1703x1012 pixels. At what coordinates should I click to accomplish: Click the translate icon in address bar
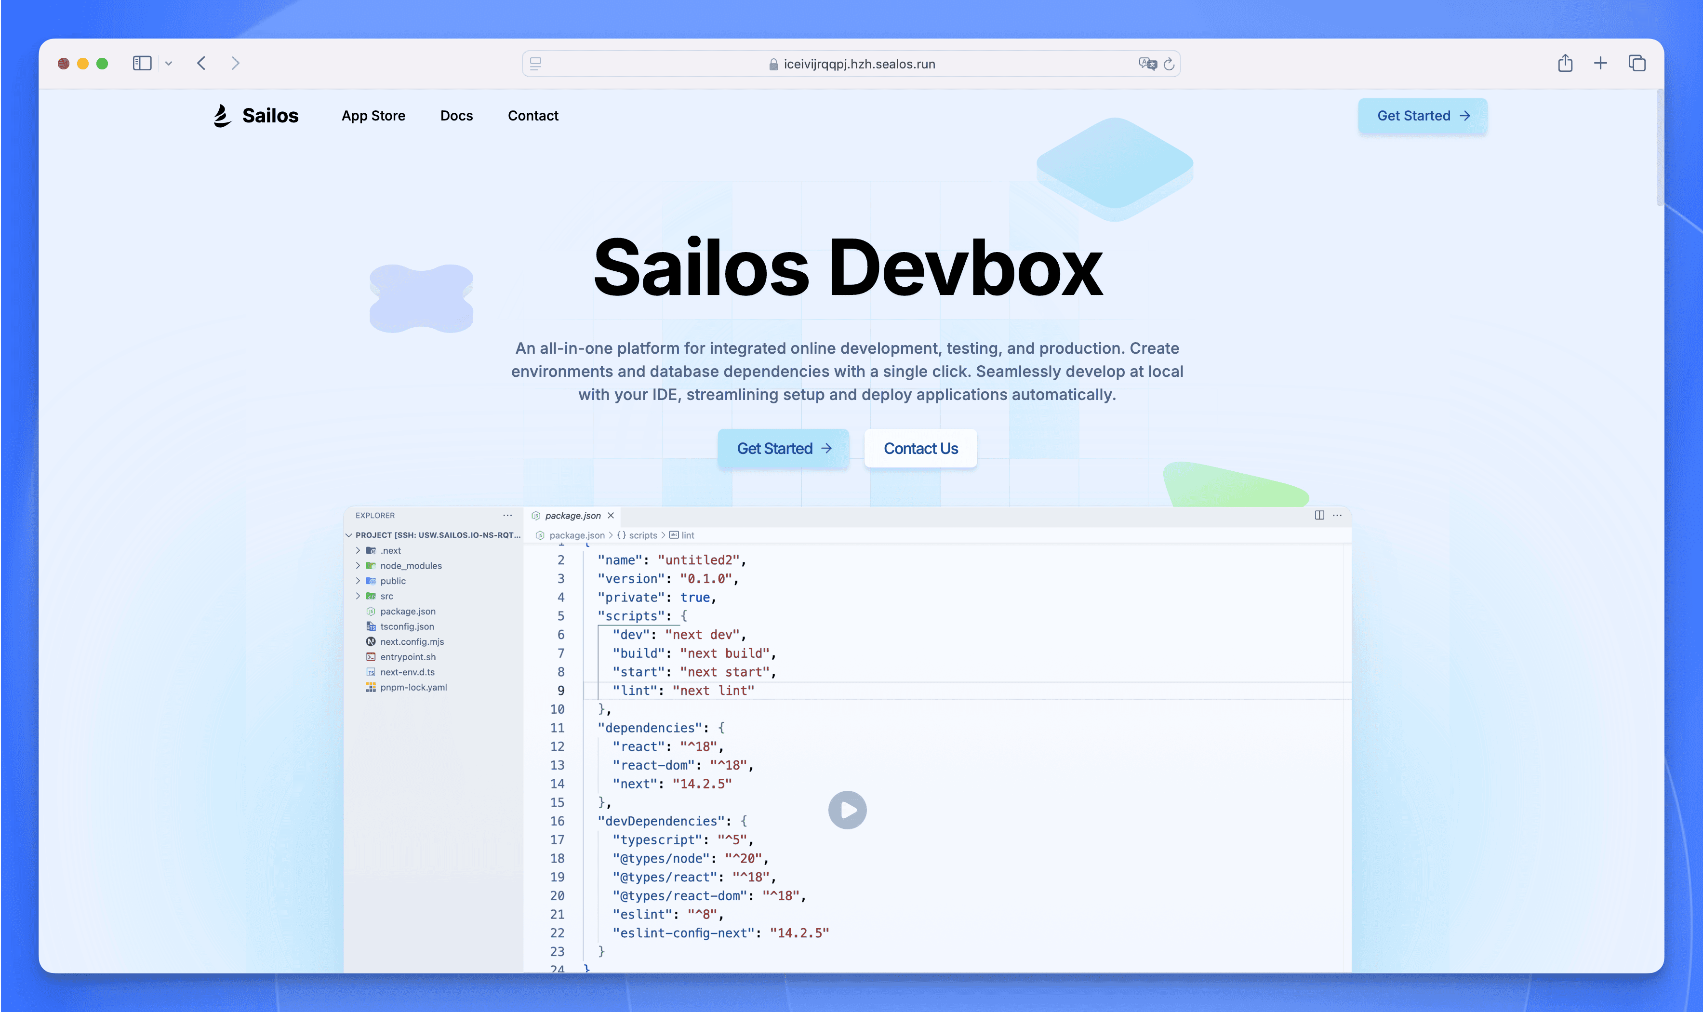click(x=1147, y=64)
